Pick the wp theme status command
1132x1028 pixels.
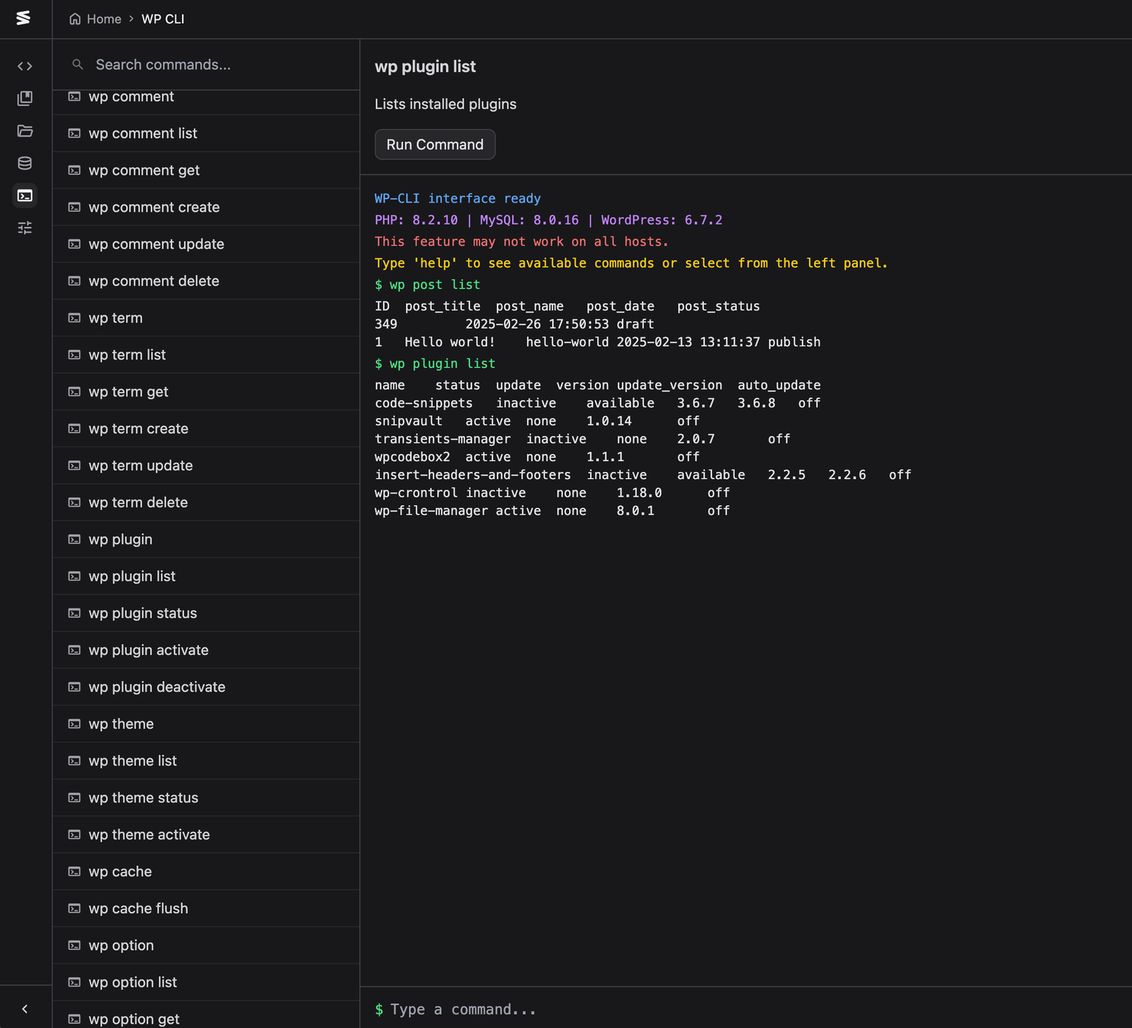pyautogui.click(x=206, y=797)
